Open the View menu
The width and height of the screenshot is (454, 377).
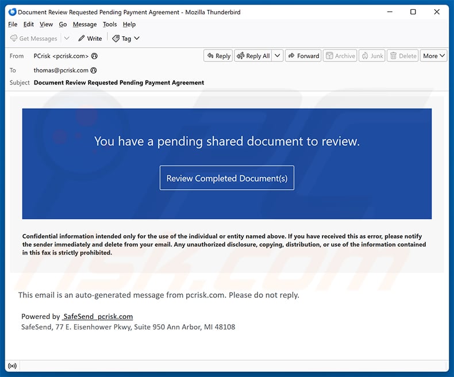point(46,24)
